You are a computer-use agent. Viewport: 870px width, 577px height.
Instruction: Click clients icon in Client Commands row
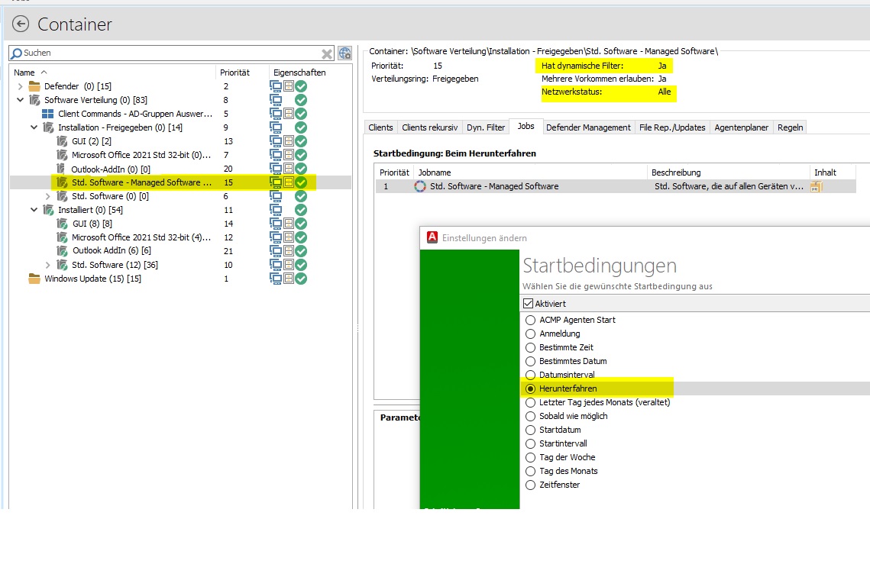pos(276,114)
